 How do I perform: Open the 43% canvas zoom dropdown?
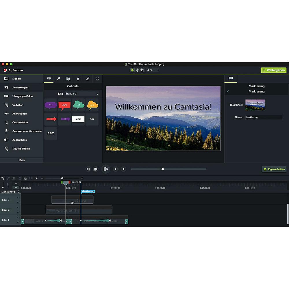[x=153, y=70]
